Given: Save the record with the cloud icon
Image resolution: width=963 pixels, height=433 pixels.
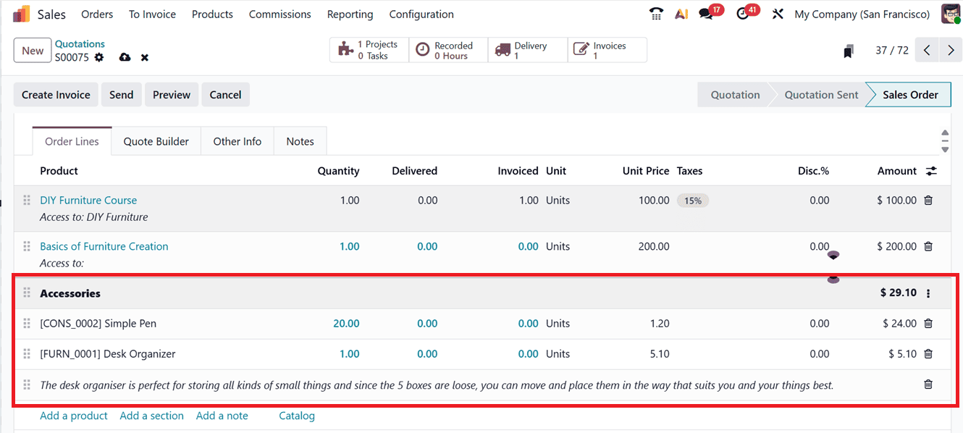Looking at the screenshot, I should (125, 56).
